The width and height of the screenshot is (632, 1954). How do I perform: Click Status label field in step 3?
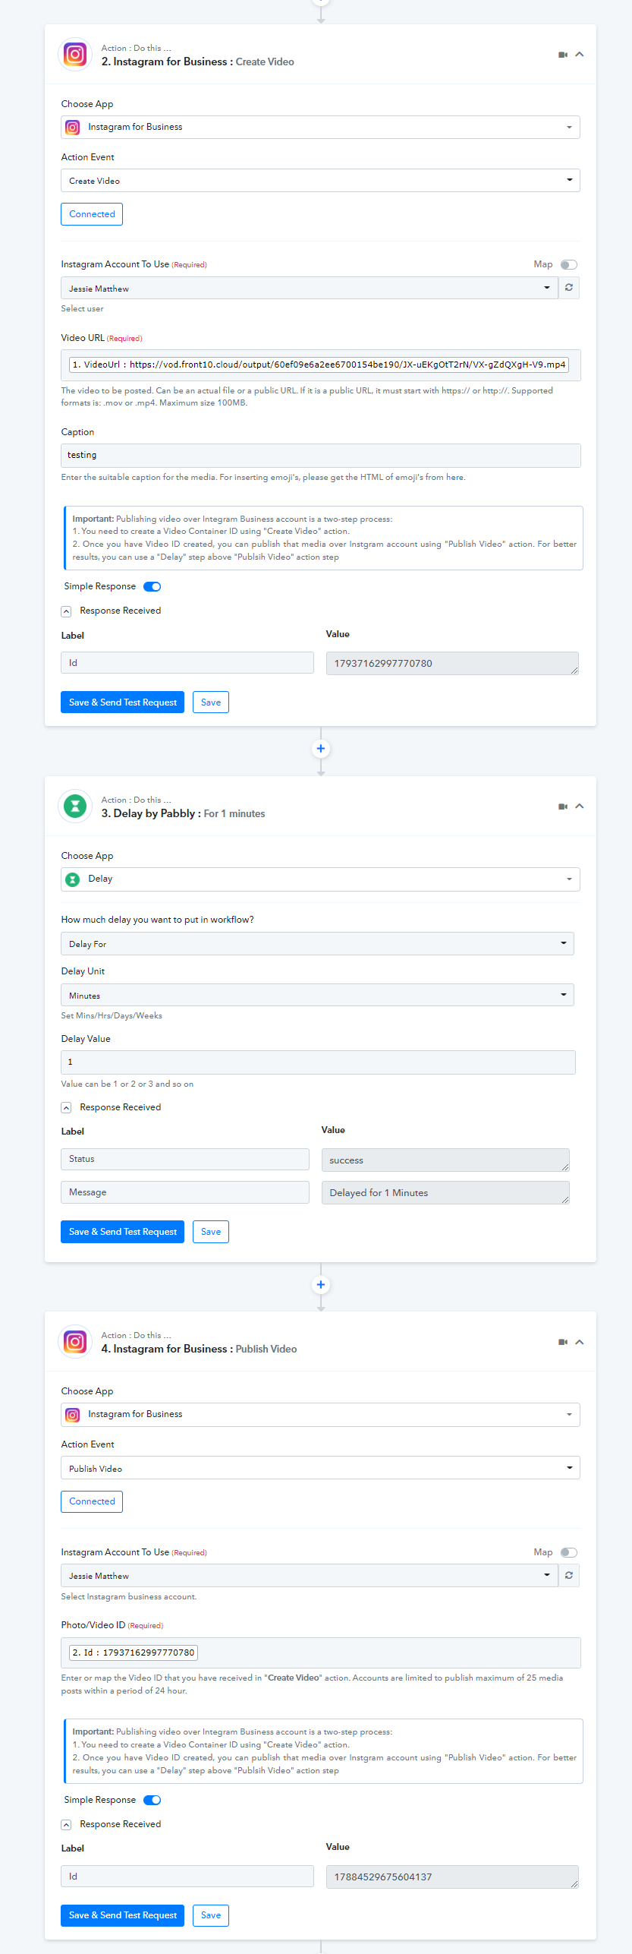[x=185, y=1159]
